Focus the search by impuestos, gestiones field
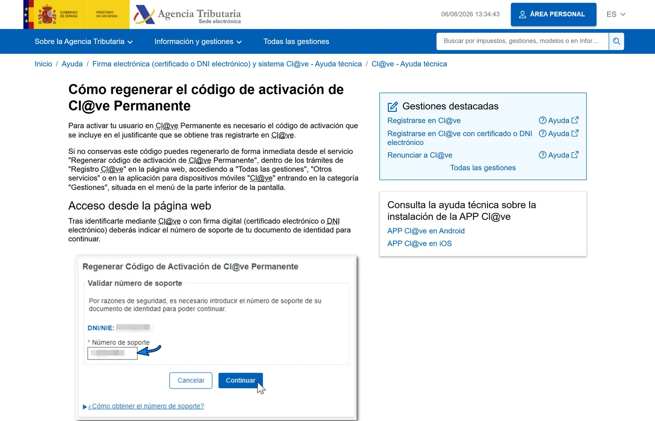Viewport: 655px width, 421px height. pos(523,41)
